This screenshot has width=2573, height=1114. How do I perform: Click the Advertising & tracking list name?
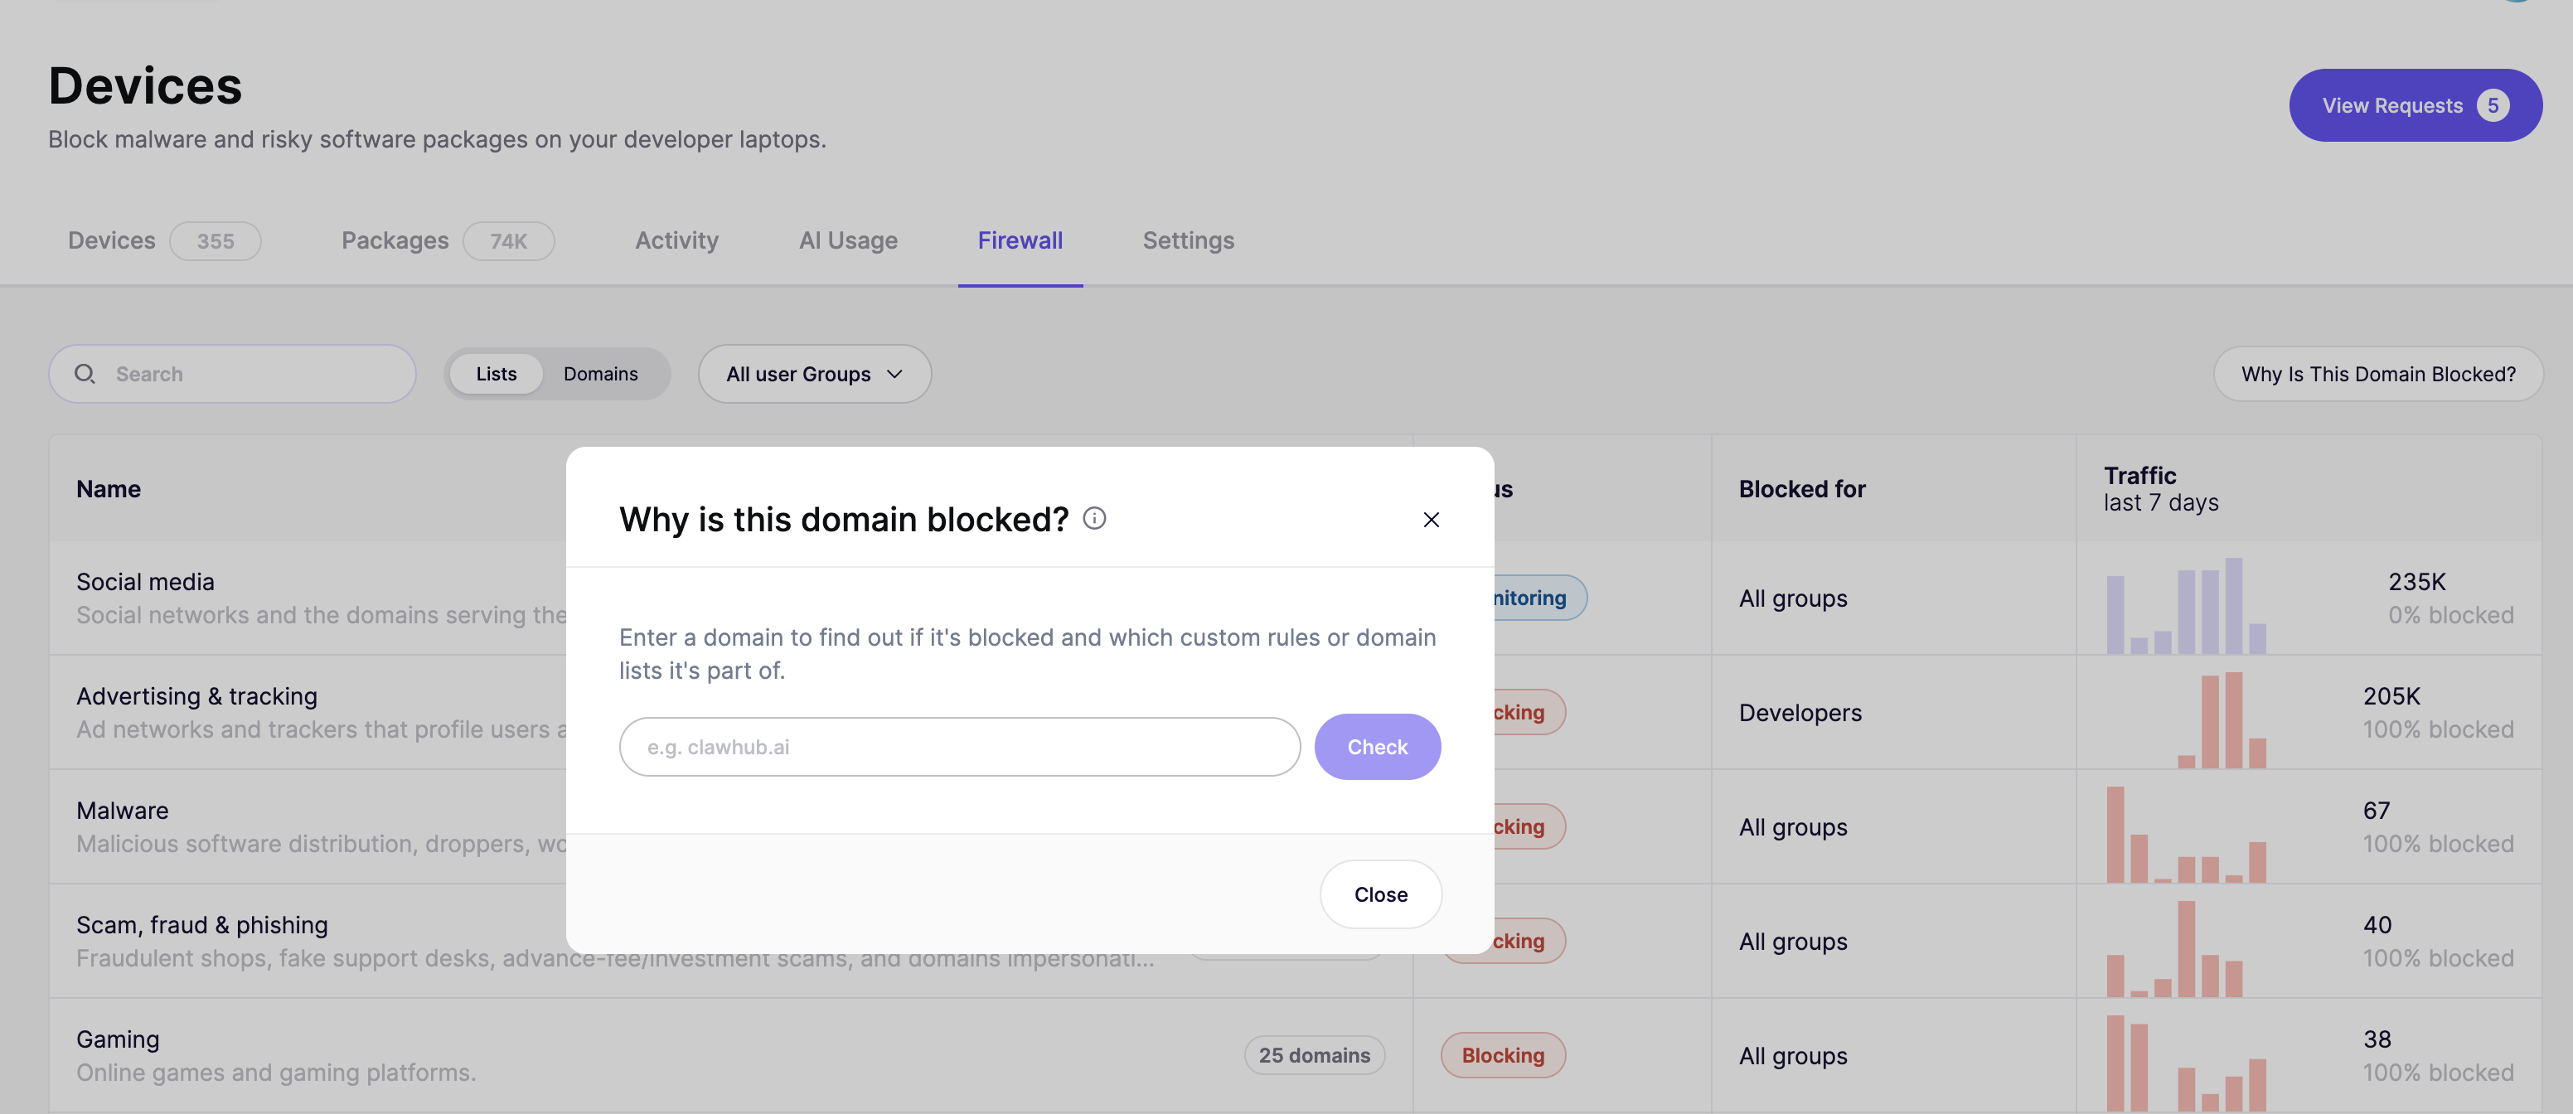(196, 696)
